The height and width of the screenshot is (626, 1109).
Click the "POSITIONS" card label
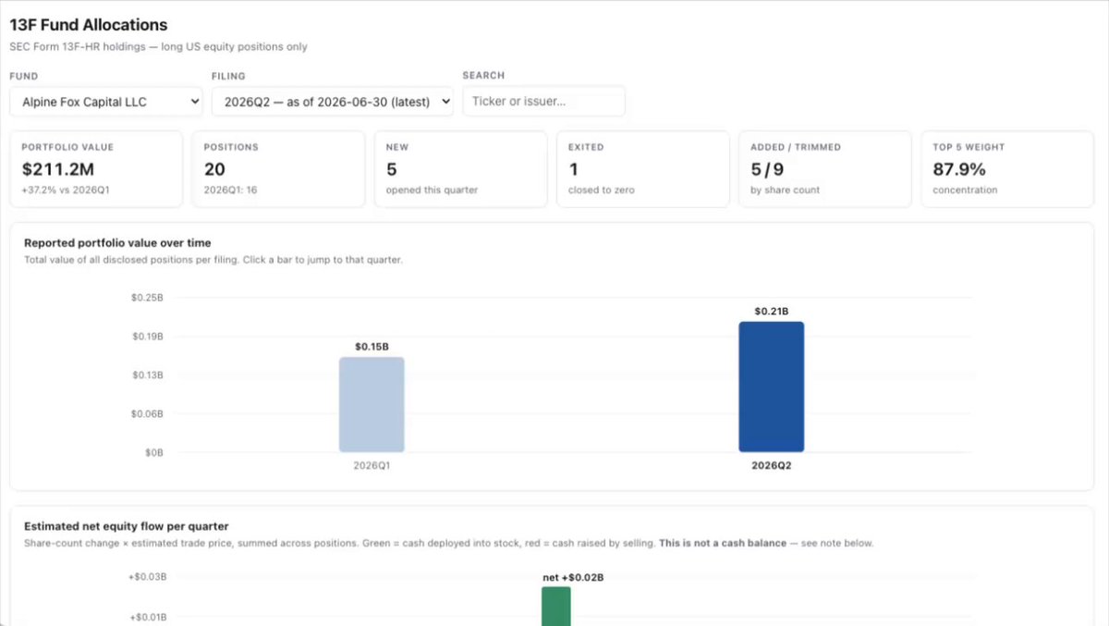[231, 147]
